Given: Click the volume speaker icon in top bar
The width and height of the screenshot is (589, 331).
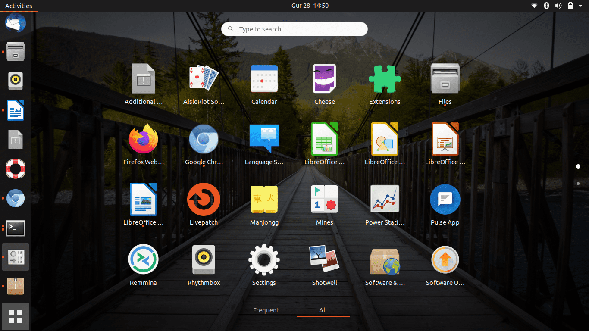Looking at the screenshot, I should [558, 6].
